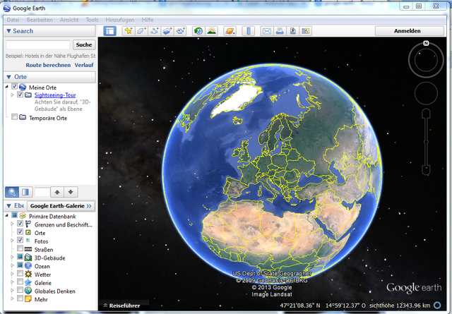Collapse the Meine Orte tree node
This screenshot has width=452, height=314.
6,87
